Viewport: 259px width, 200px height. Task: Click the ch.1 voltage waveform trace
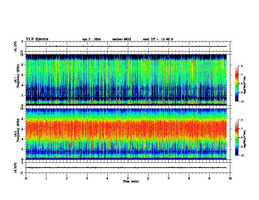click(126, 46)
